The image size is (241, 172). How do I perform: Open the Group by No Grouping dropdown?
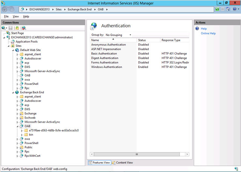pos(118,35)
